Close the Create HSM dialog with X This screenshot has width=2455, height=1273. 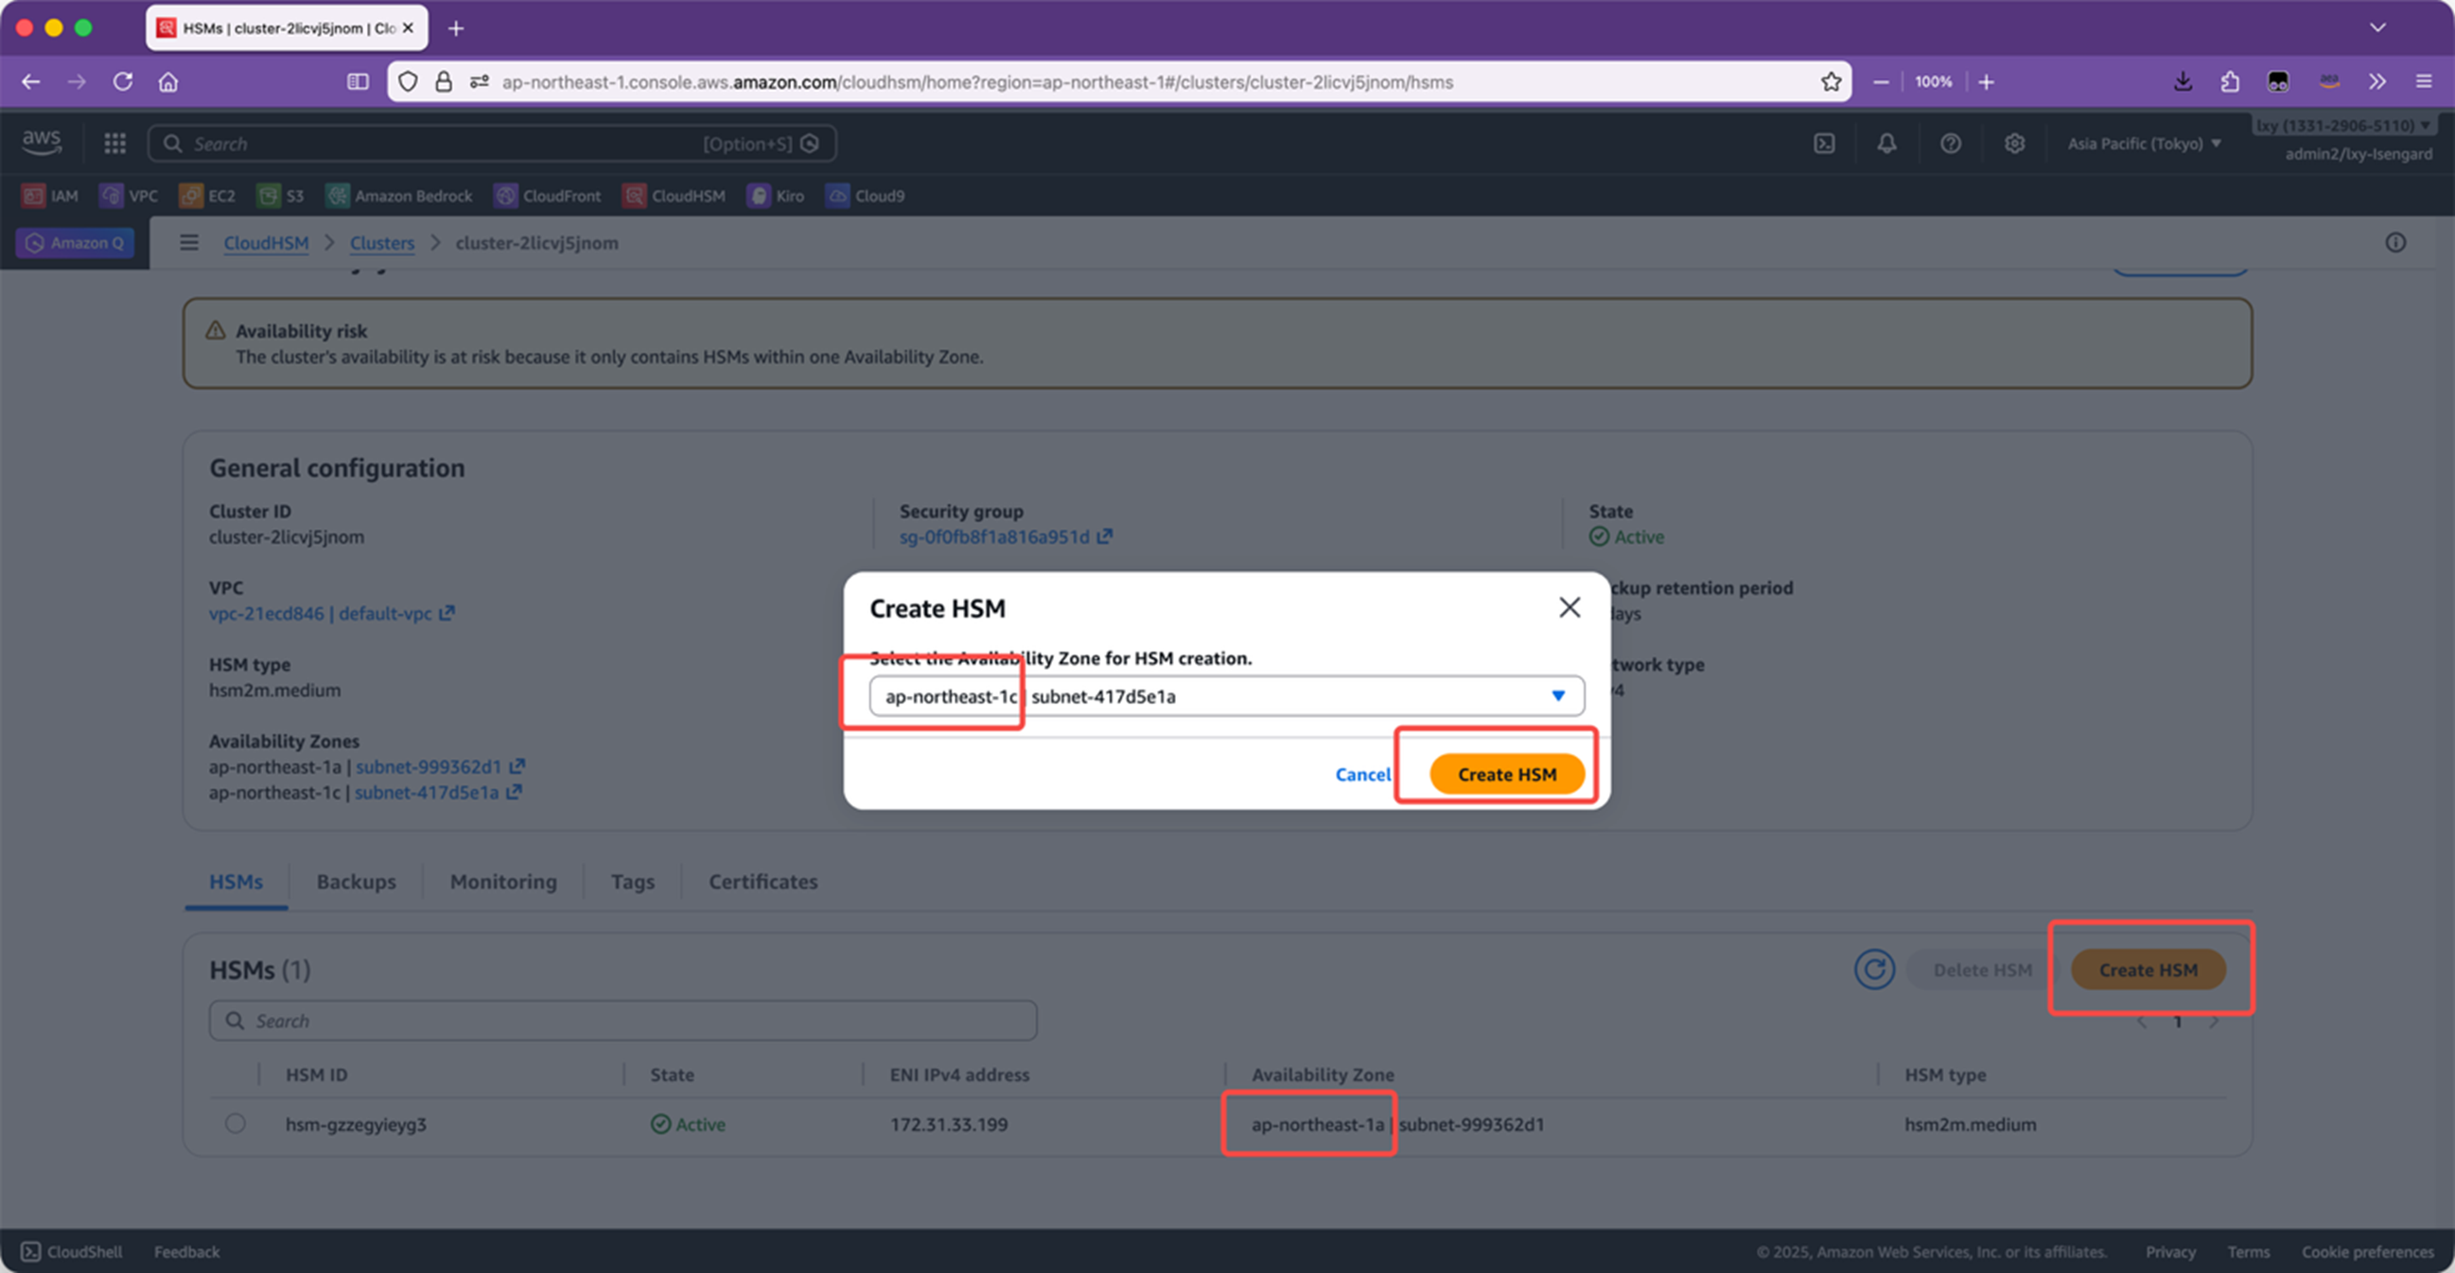(x=1569, y=608)
